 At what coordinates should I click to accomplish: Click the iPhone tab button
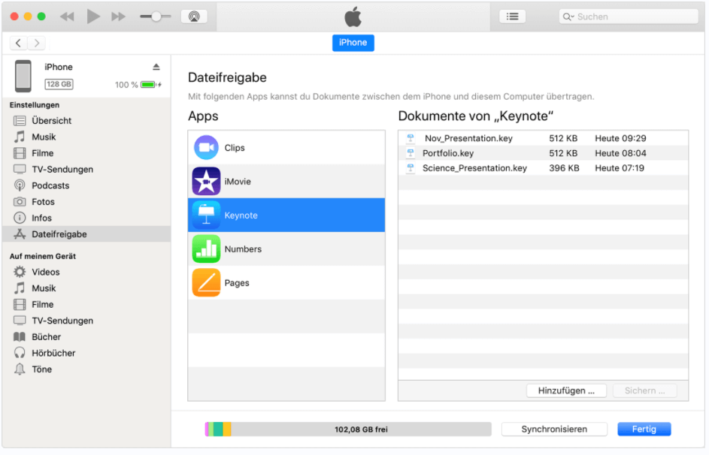click(x=353, y=43)
